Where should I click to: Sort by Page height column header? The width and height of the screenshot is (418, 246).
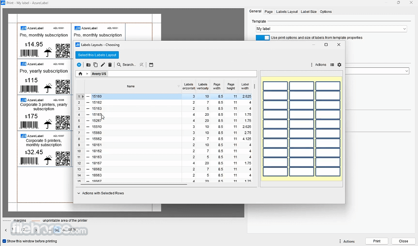point(231,86)
